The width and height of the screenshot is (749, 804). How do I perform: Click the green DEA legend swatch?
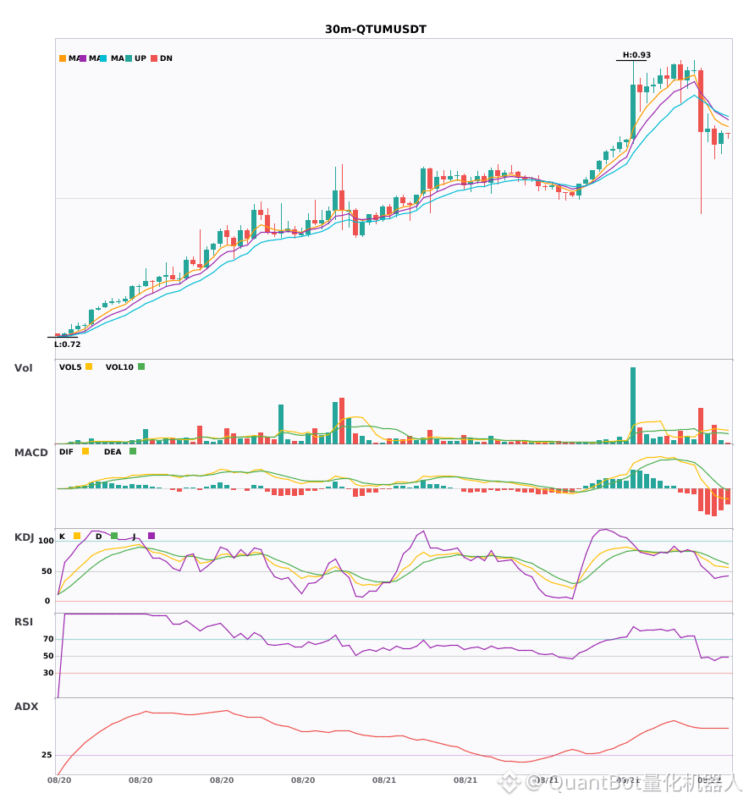[133, 451]
